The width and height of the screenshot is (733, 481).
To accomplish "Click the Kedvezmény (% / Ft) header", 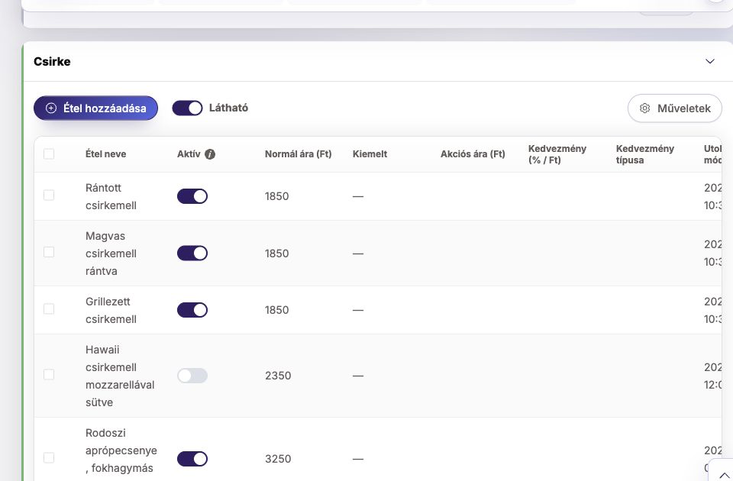I will (557, 154).
